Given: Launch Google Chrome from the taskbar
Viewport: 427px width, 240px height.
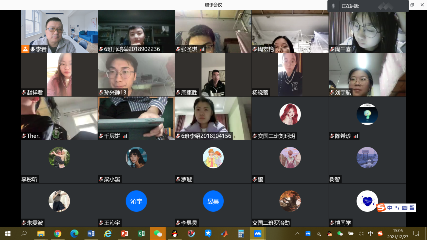Looking at the screenshot, I should point(58,234).
